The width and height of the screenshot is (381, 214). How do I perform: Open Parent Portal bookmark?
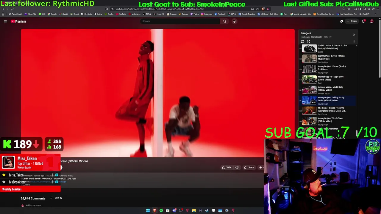point(15,14)
